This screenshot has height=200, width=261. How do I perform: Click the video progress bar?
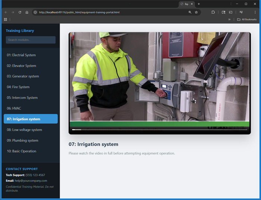pyautogui.click(x=160, y=130)
